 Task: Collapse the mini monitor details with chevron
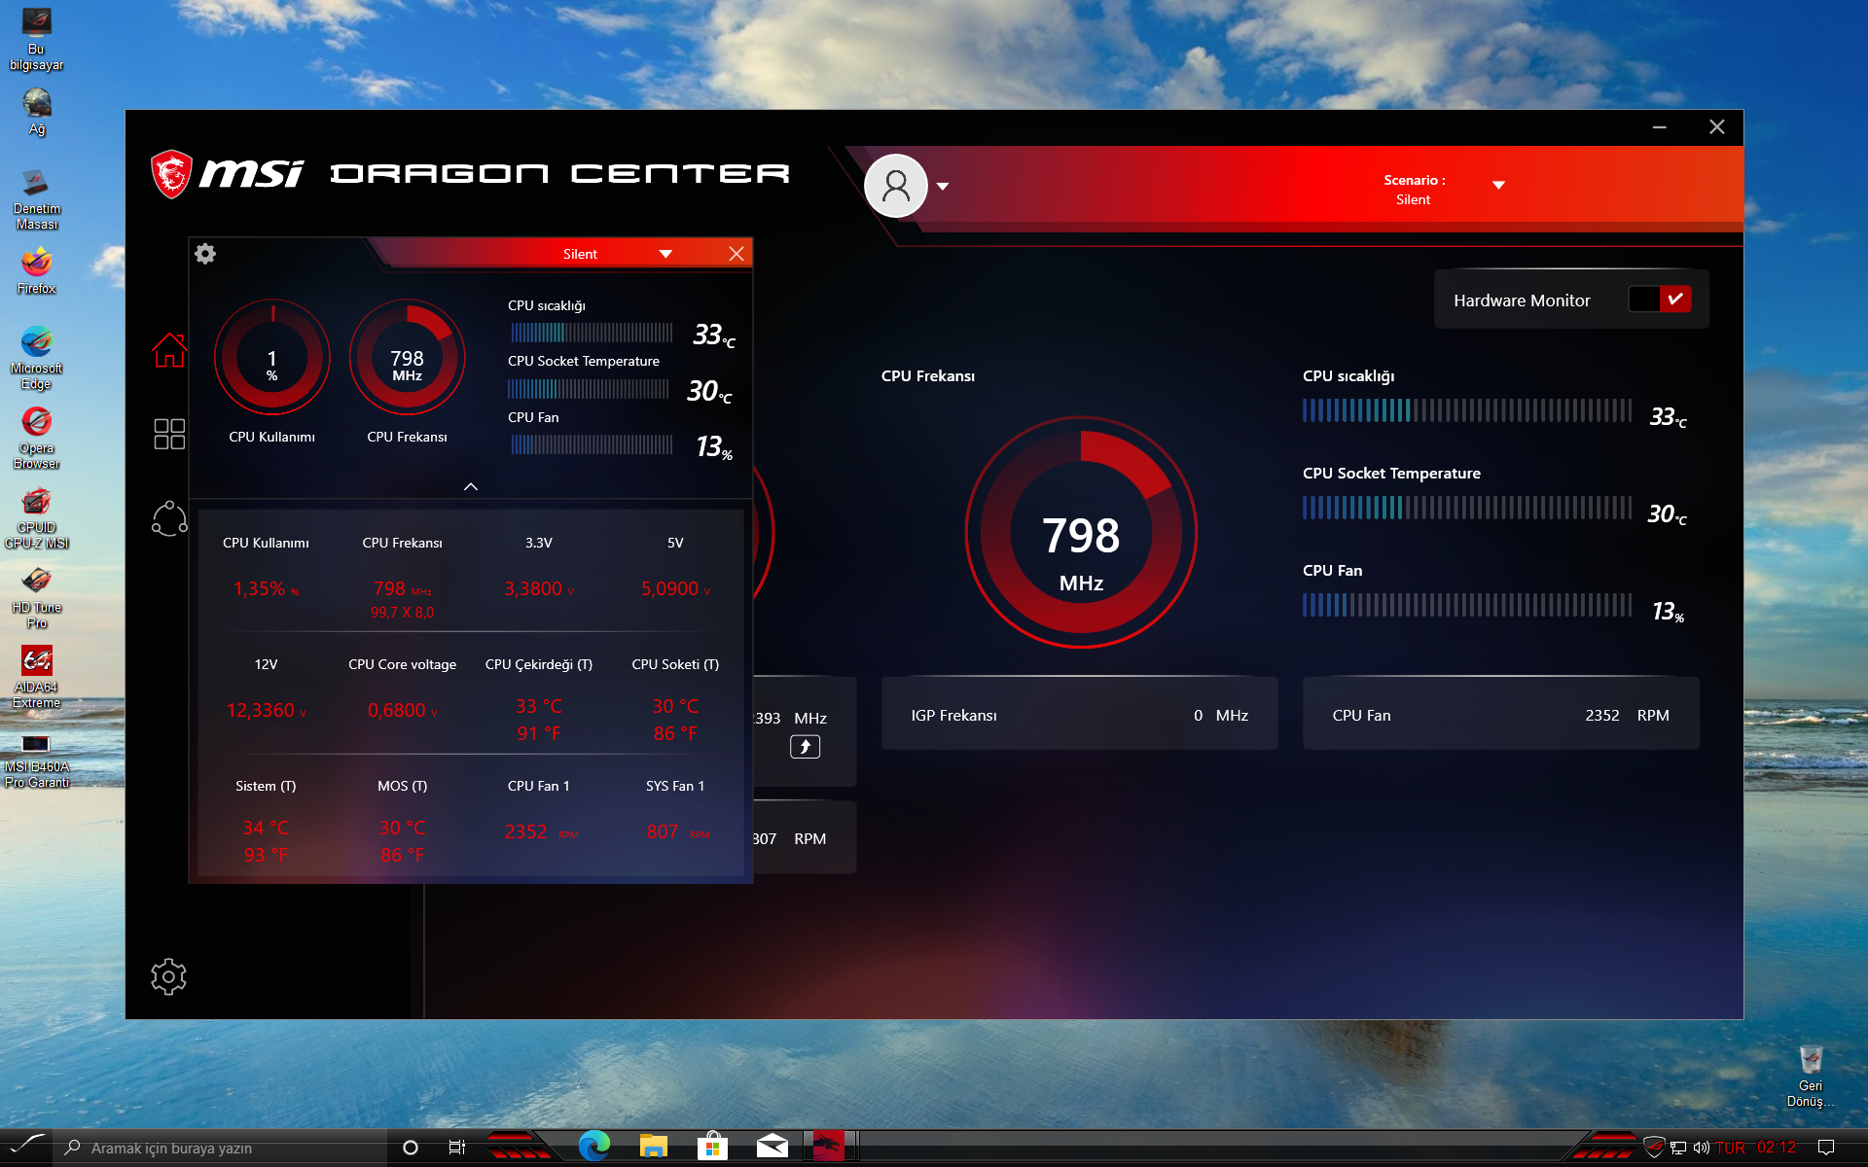pyautogui.click(x=471, y=486)
